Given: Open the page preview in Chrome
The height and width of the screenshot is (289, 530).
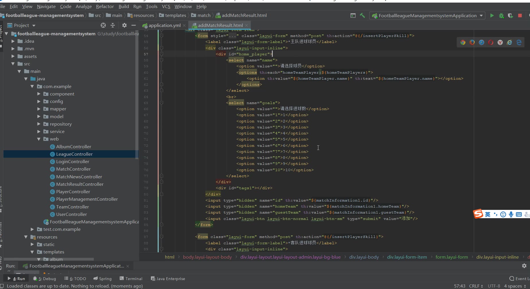Looking at the screenshot, I should (x=463, y=42).
